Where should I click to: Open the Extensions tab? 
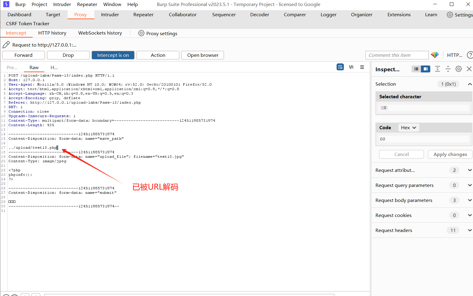[399, 15]
